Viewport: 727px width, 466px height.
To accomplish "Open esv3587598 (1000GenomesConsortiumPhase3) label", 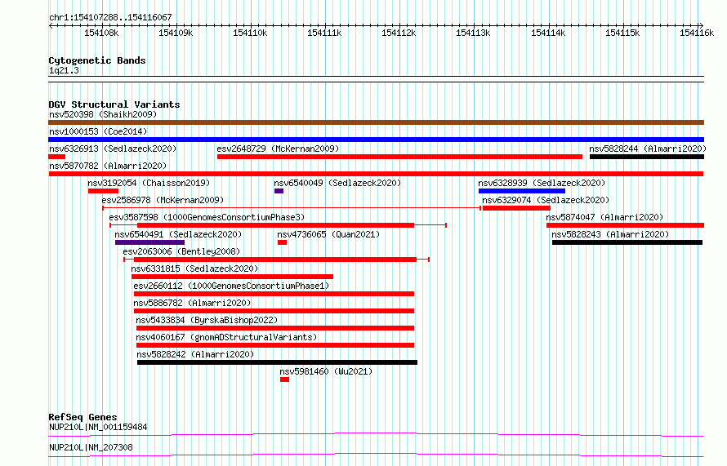I will click(x=207, y=217).
